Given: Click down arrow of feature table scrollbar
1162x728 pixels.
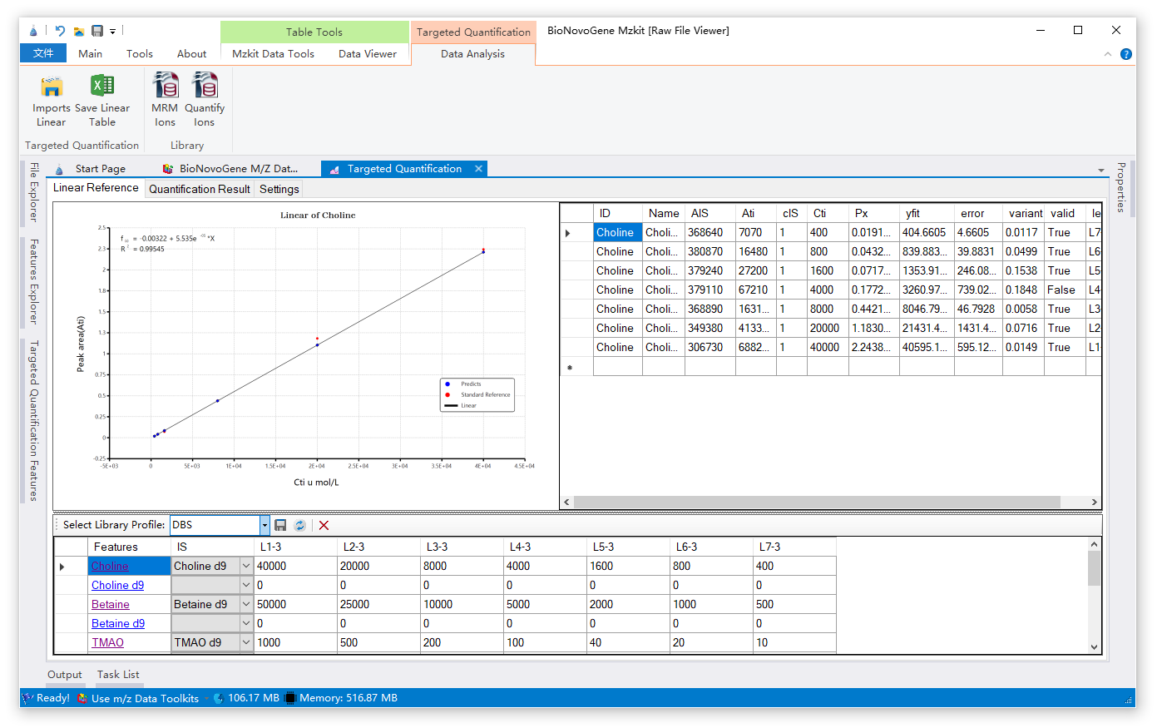Looking at the screenshot, I should tap(1094, 646).
